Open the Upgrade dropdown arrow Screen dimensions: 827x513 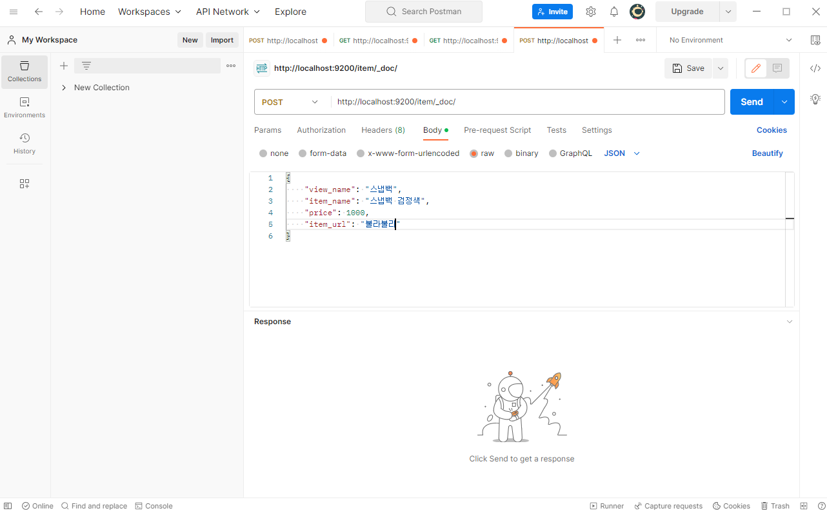tap(728, 12)
